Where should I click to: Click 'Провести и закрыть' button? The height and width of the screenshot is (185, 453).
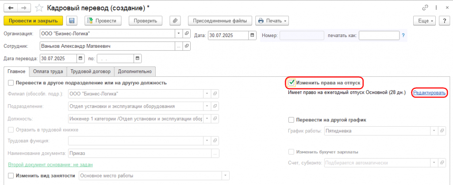33,21
